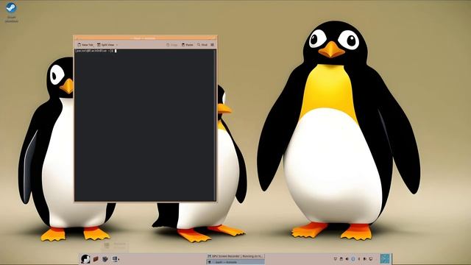Viewport: 471px width, 265px height.
Task: Open a New Tab in Konsole
Action: click(85, 45)
